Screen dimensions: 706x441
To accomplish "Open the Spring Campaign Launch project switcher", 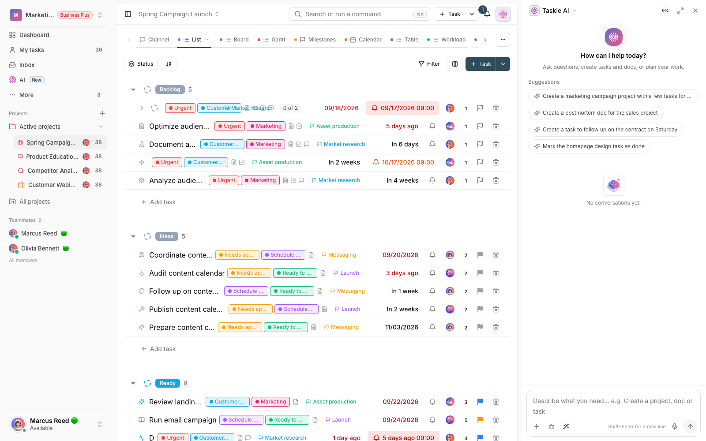I will 179,14.
